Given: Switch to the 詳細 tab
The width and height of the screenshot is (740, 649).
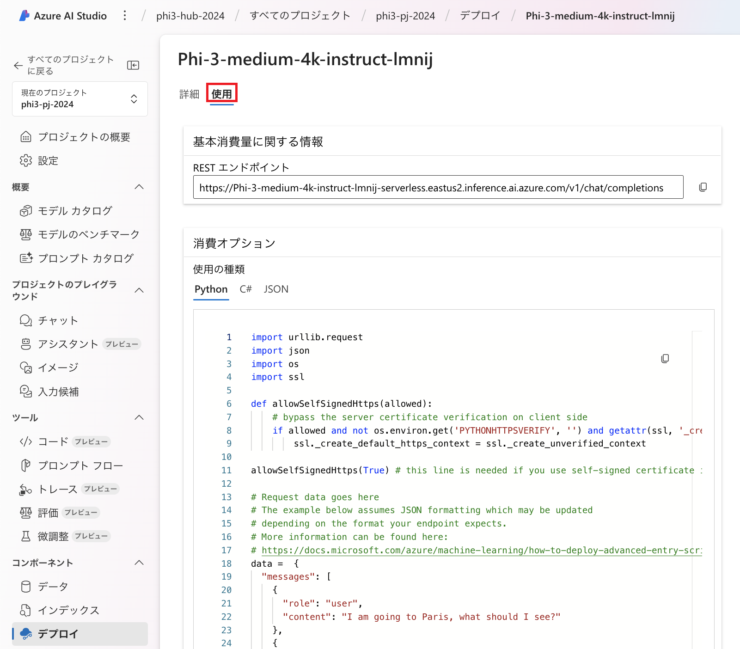Looking at the screenshot, I should click(189, 94).
